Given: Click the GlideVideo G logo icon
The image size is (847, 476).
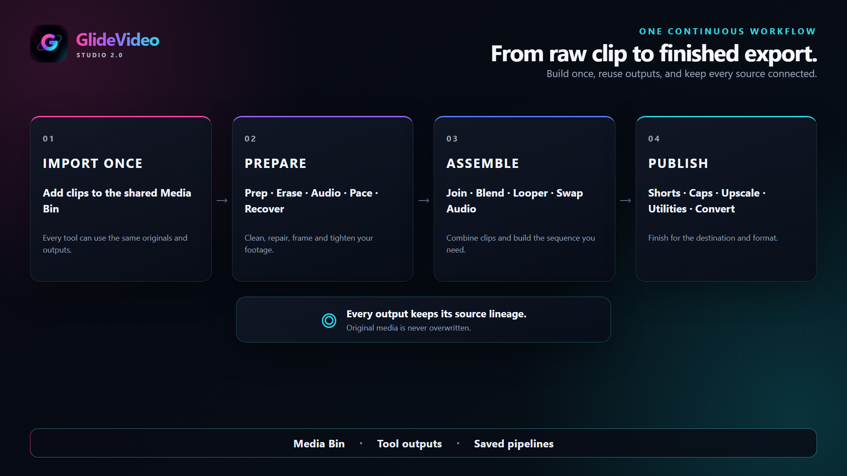Looking at the screenshot, I should pyautogui.click(x=49, y=43).
